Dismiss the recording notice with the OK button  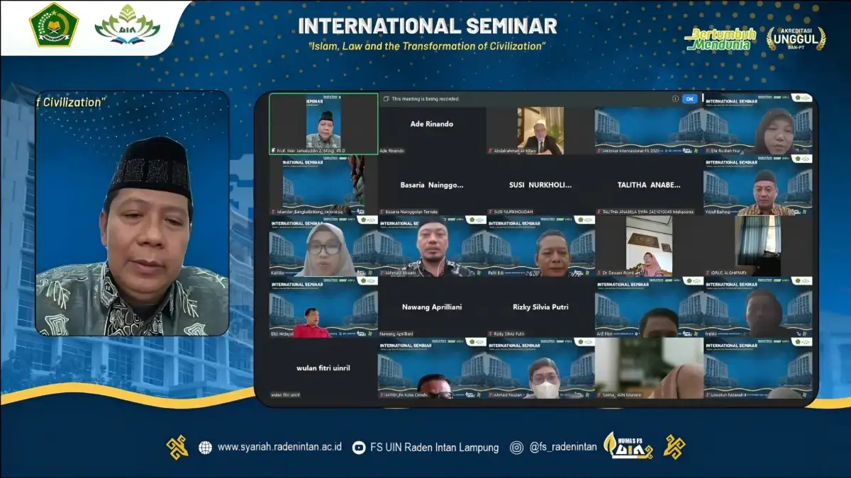pyautogui.click(x=689, y=99)
